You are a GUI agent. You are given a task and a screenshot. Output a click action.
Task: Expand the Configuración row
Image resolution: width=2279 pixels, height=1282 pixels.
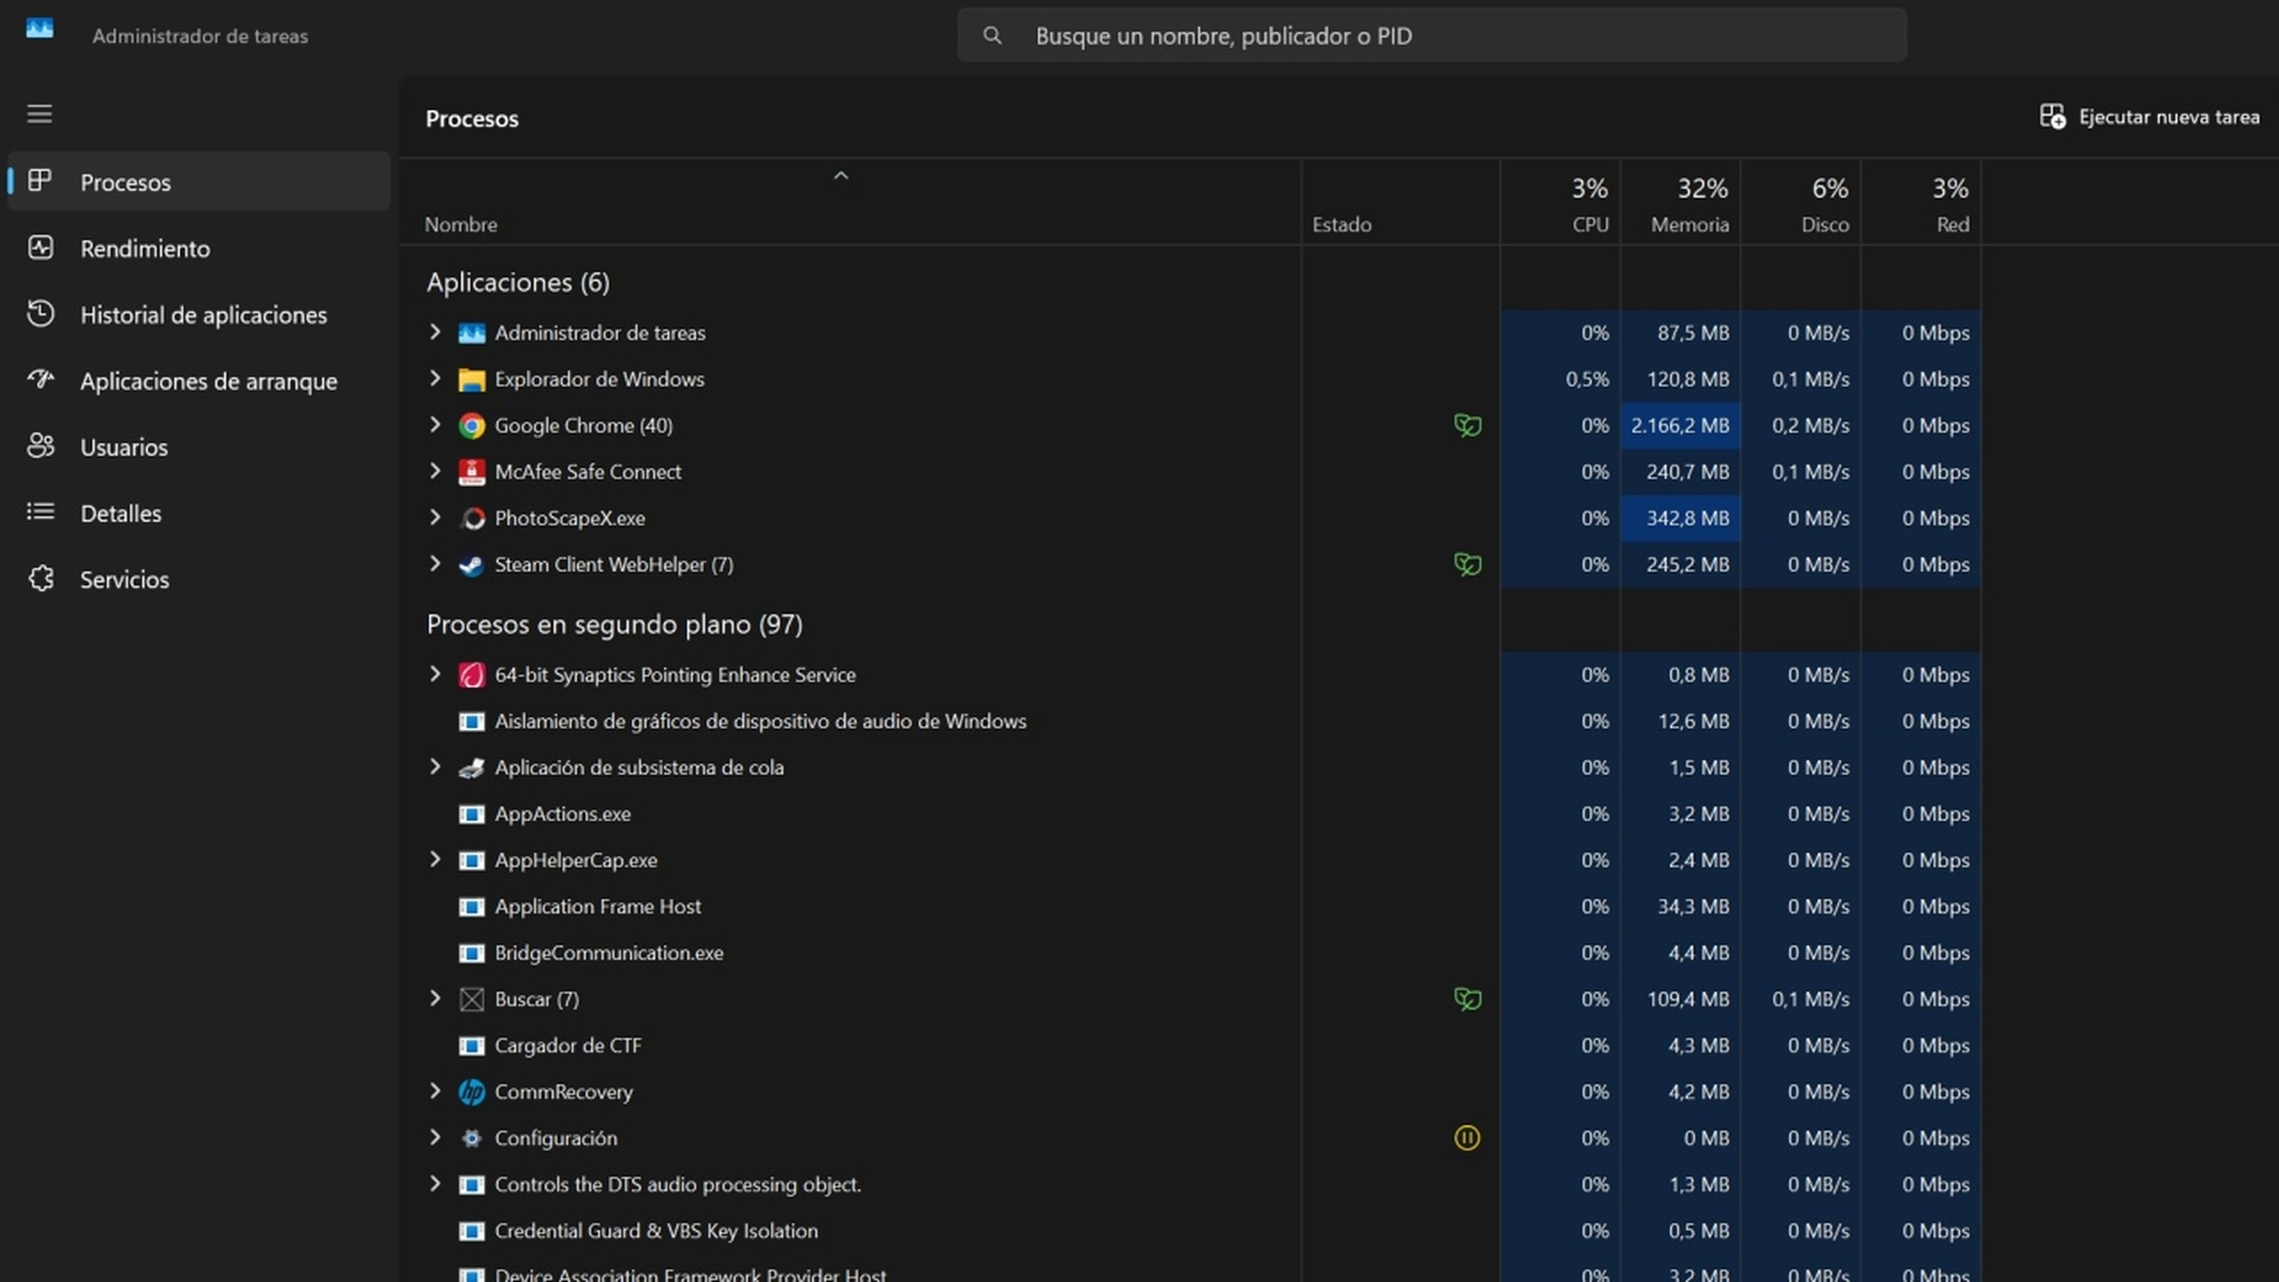coord(434,1138)
